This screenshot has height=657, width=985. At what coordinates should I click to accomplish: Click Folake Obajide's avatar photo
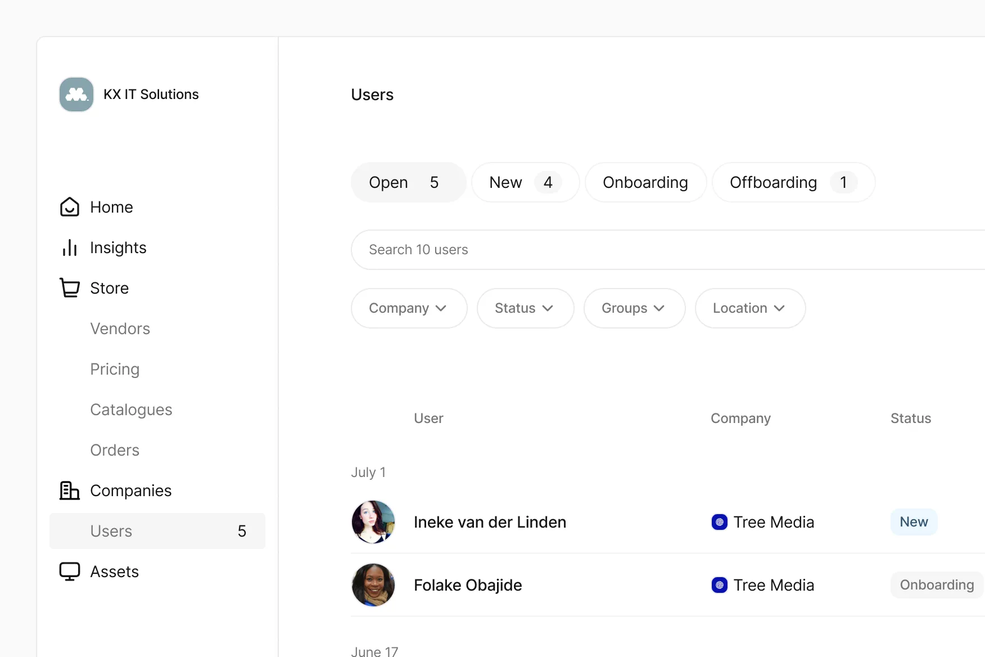click(x=373, y=585)
